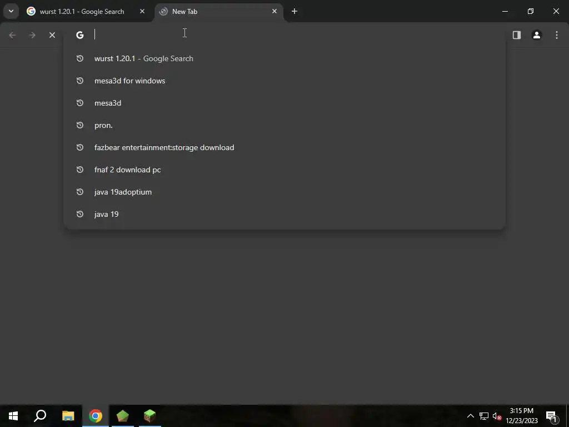Click history icon beside mesa3d for windows

coord(80,80)
